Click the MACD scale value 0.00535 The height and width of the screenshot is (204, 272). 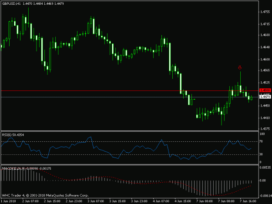[x=265, y=167]
